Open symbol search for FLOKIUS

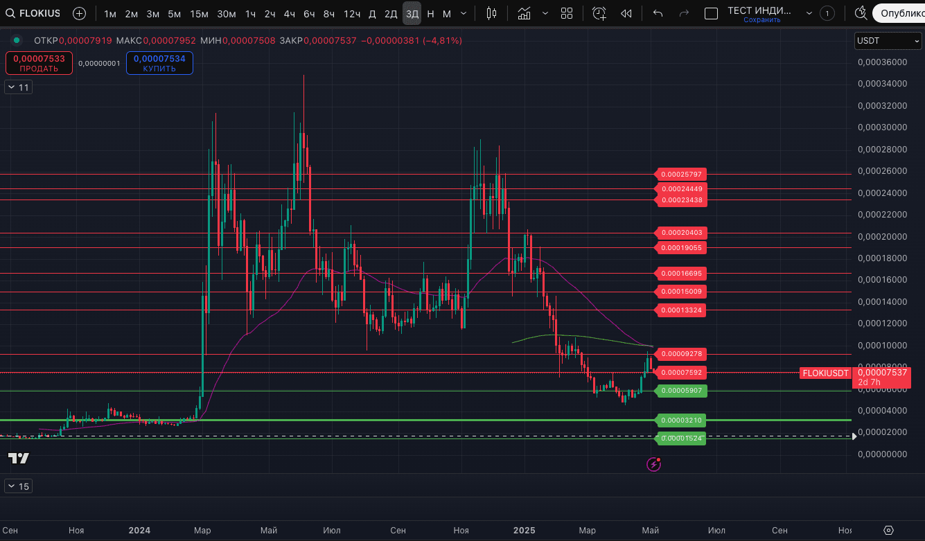pyautogui.click(x=33, y=13)
